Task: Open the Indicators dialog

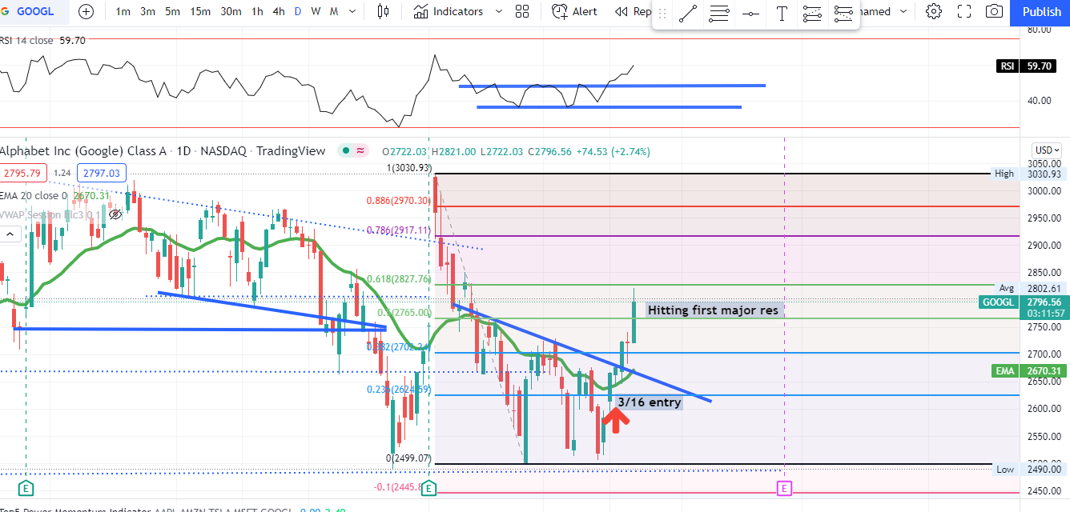Action: [449, 11]
